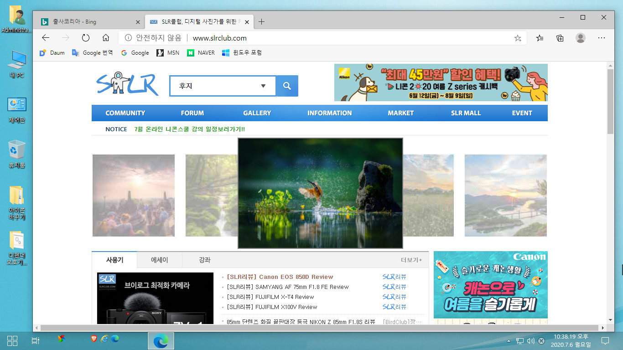
Task: Open NIKON Z 85mm F1.8S review link
Action: [x=301, y=322]
